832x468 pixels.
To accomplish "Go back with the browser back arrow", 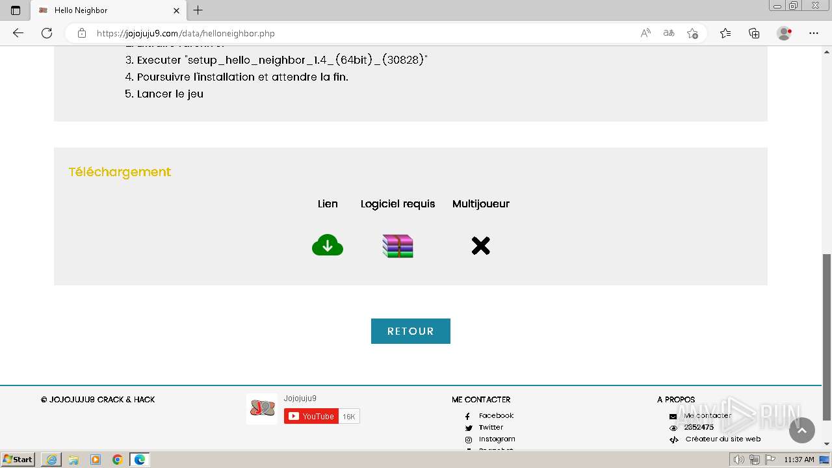I will point(18,33).
